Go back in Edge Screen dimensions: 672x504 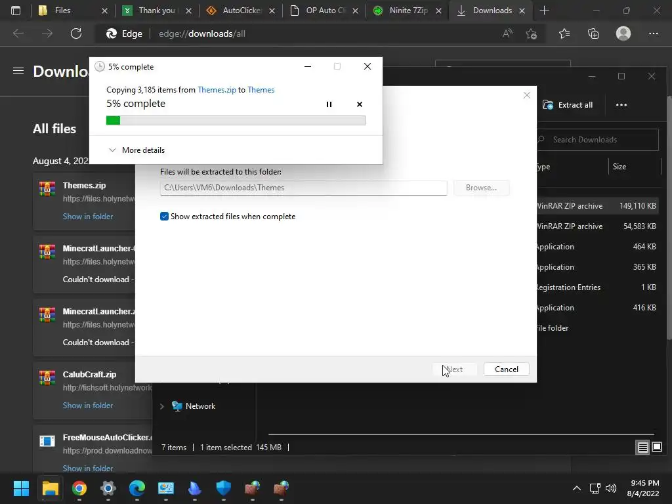coord(18,33)
